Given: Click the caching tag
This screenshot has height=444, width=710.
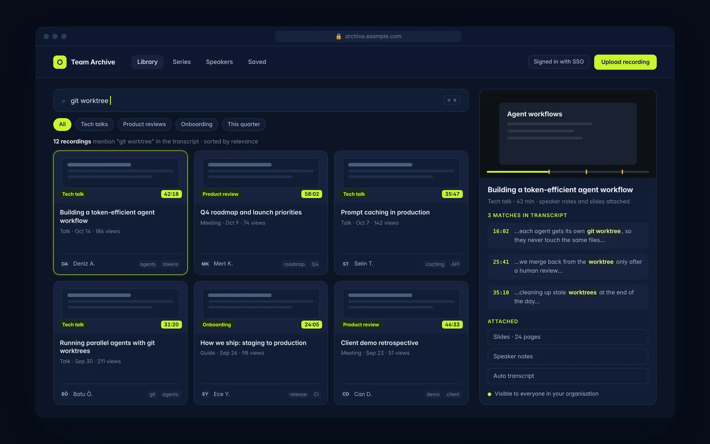Looking at the screenshot, I should (435, 264).
